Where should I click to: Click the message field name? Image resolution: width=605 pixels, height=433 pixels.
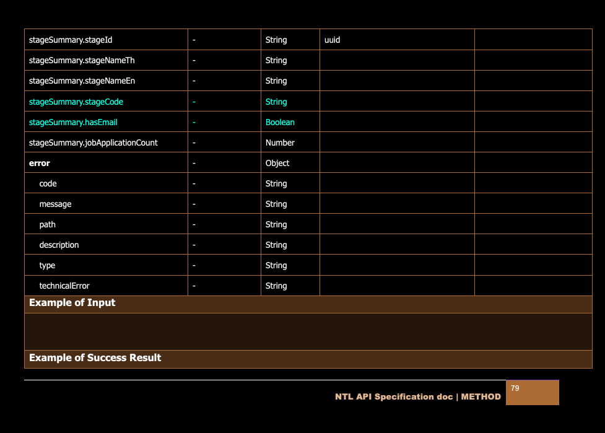tap(55, 204)
